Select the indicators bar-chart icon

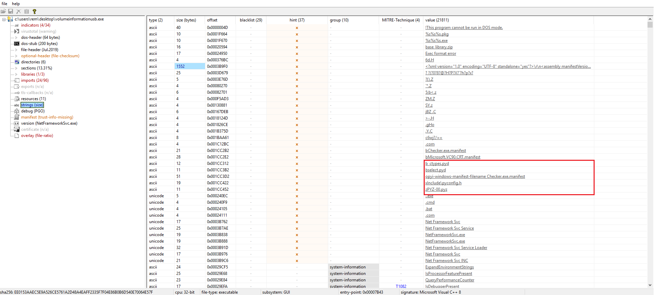click(17, 25)
